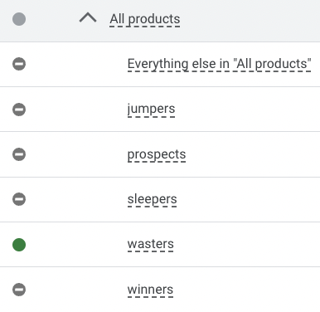The width and height of the screenshot is (320, 312).
Task: Open the winners product group
Action: click(150, 290)
